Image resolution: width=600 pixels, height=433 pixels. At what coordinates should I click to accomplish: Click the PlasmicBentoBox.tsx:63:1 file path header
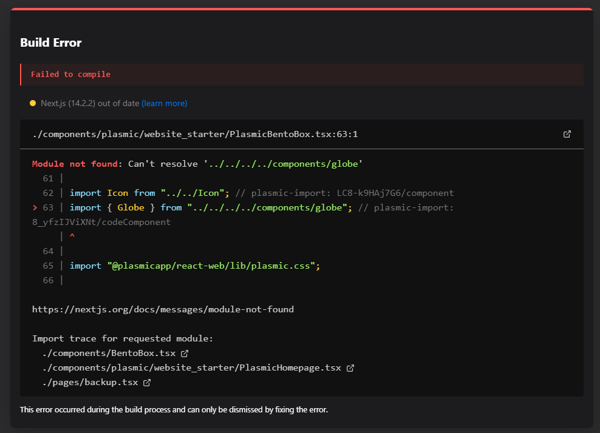pyautogui.click(x=195, y=134)
